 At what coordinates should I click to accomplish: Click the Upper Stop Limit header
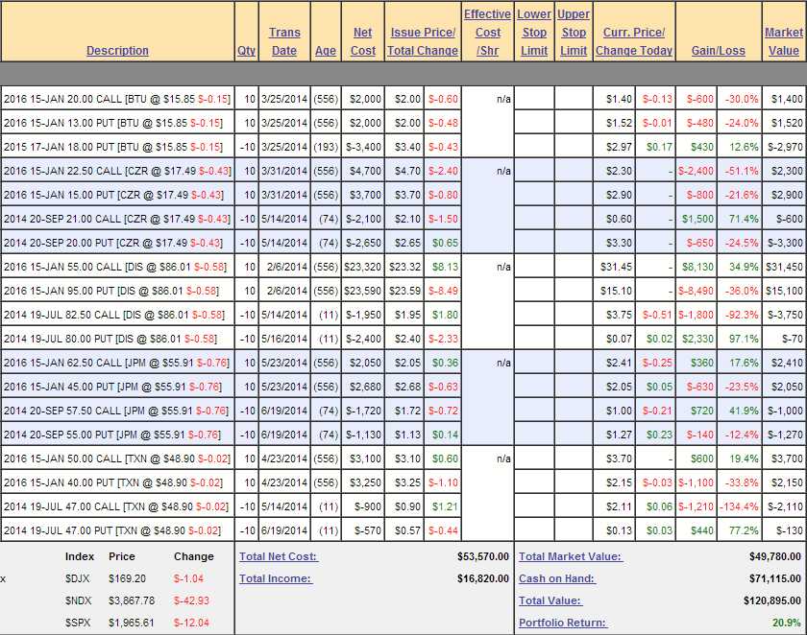(574, 32)
